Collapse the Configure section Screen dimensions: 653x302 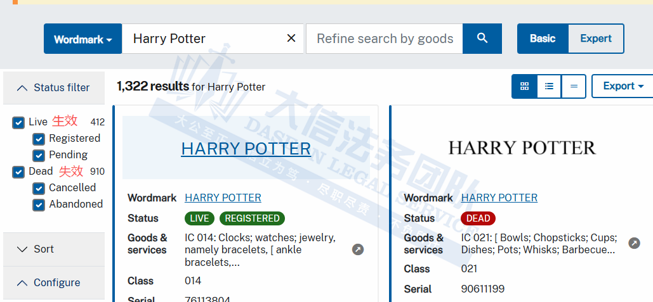54,283
